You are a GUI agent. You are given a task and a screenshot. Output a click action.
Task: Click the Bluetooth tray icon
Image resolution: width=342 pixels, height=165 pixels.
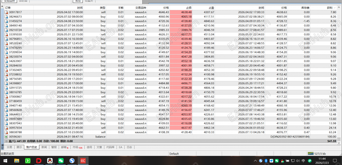(x=266, y=161)
